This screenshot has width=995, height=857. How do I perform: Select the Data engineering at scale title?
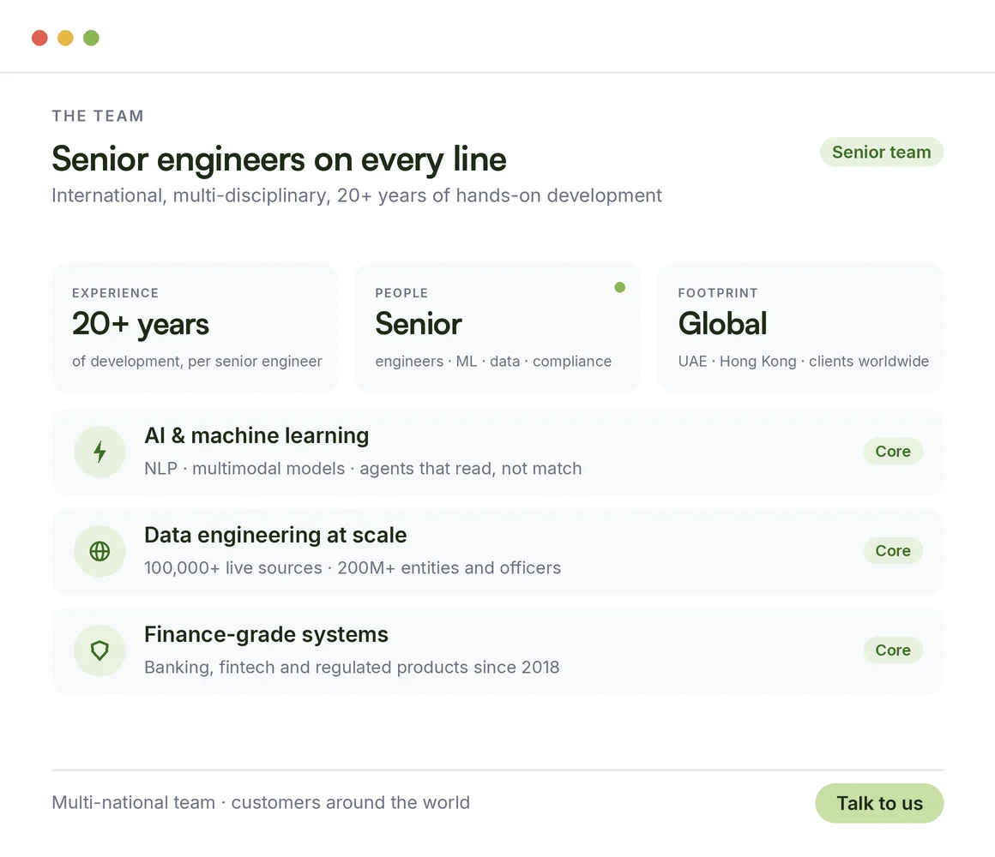tap(275, 535)
